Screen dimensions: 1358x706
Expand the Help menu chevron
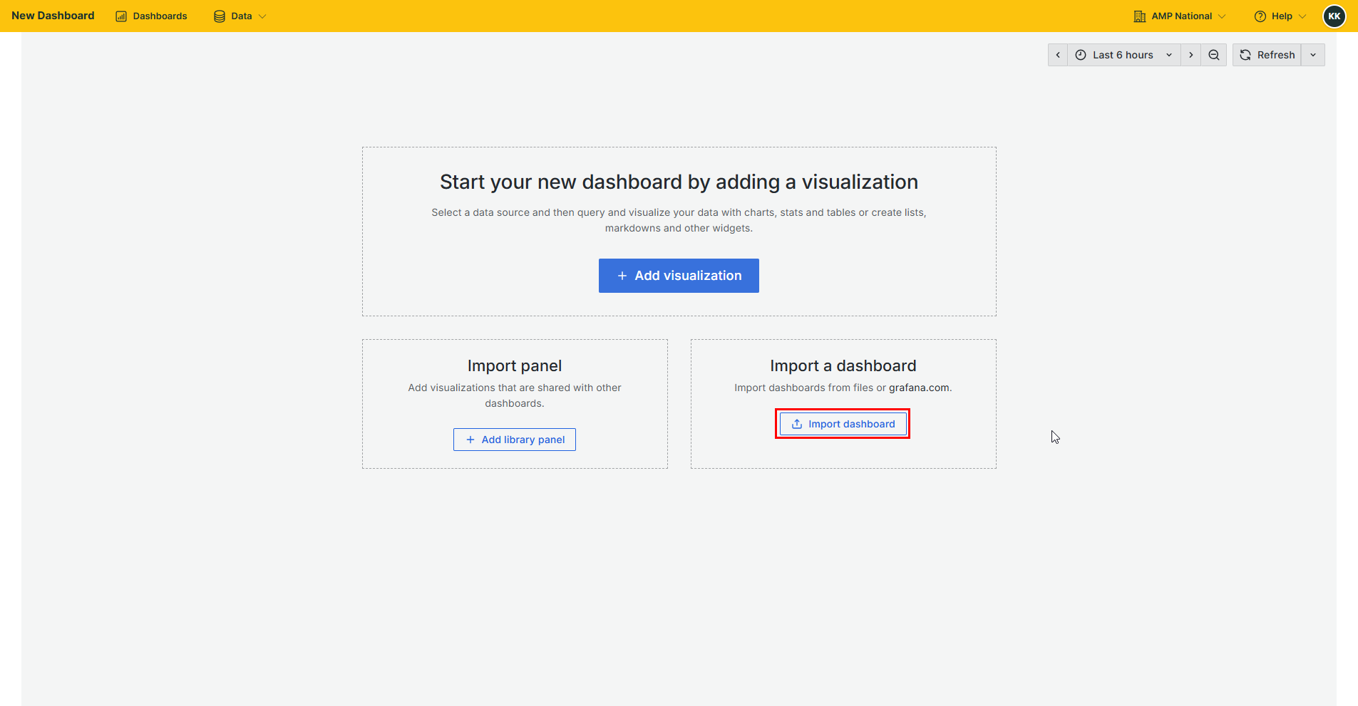click(x=1302, y=16)
